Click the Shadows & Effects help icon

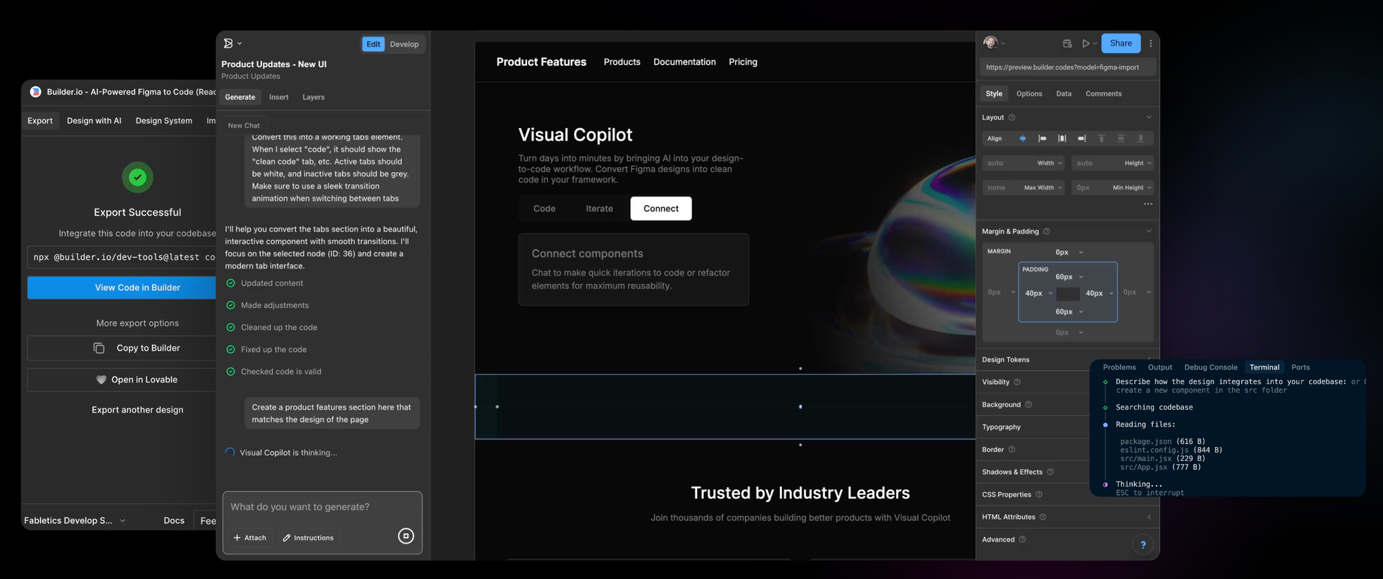tap(1050, 473)
